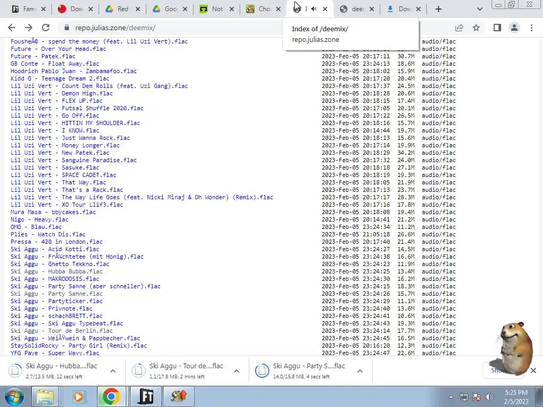The height and width of the screenshot is (407, 543).
Task: Open Plies - Watch Dis.flac link
Action: [x=48, y=234]
